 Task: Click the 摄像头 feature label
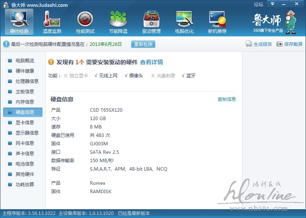click(136, 75)
